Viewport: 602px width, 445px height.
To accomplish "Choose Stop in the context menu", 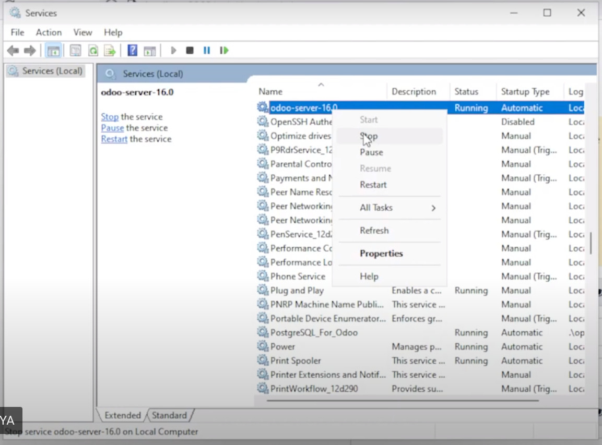I will [369, 136].
